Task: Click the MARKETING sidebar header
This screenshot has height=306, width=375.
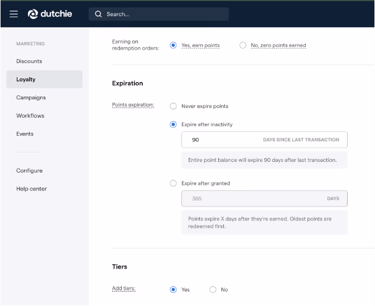Action: point(30,44)
